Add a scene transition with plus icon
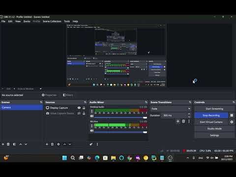This screenshot has width=236, height=177. tap(178, 121)
